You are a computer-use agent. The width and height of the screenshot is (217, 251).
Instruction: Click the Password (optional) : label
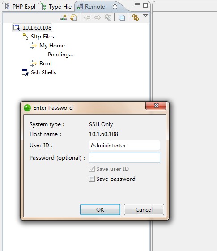[57, 158]
